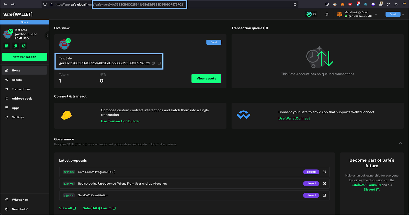Click the browser back arrow
The width and height of the screenshot is (409, 215).
click(5, 4)
